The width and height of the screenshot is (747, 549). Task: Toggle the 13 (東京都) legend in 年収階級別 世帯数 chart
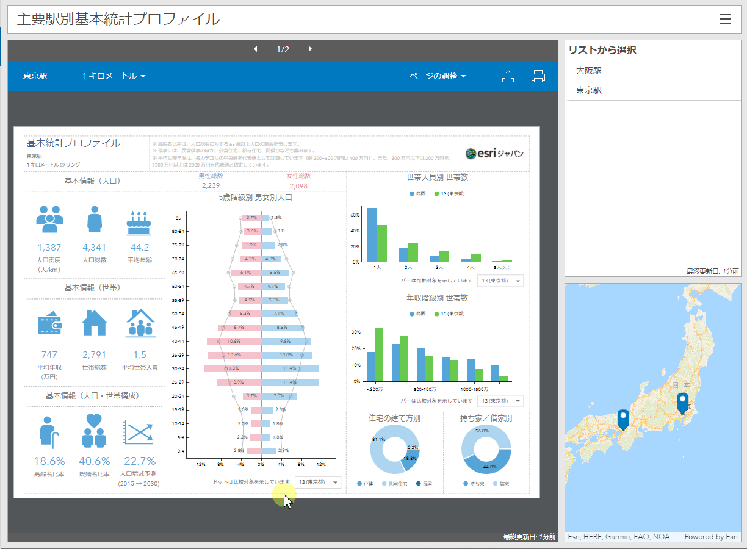pos(449,314)
